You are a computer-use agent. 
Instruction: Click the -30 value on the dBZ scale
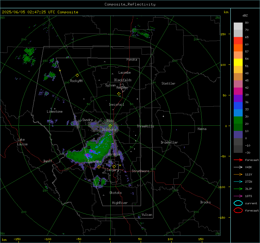[248, 153]
